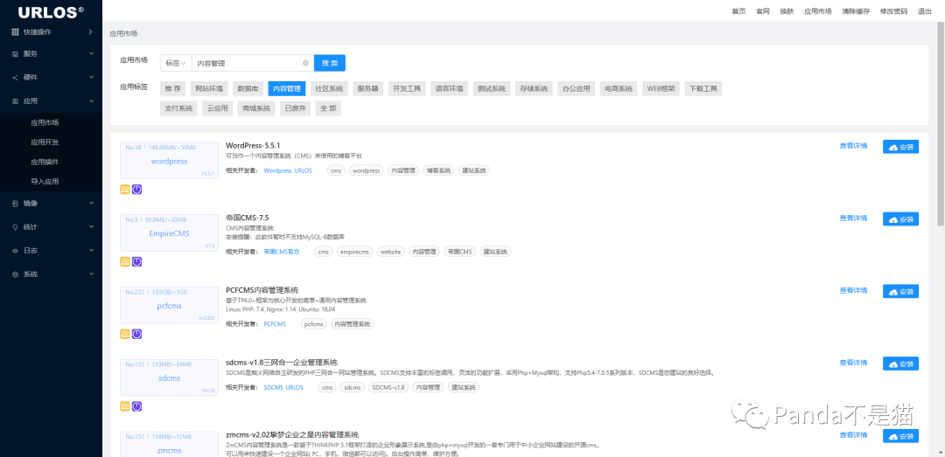The height and width of the screenshot is (457, 945).
Task: Click the yellow icon under wordpress card
Action: pos(125,189)
